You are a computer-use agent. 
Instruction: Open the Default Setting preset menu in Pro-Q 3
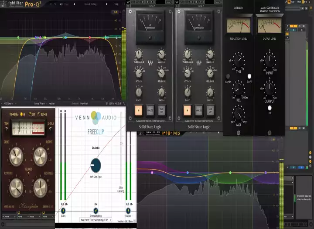click(90, 4)
